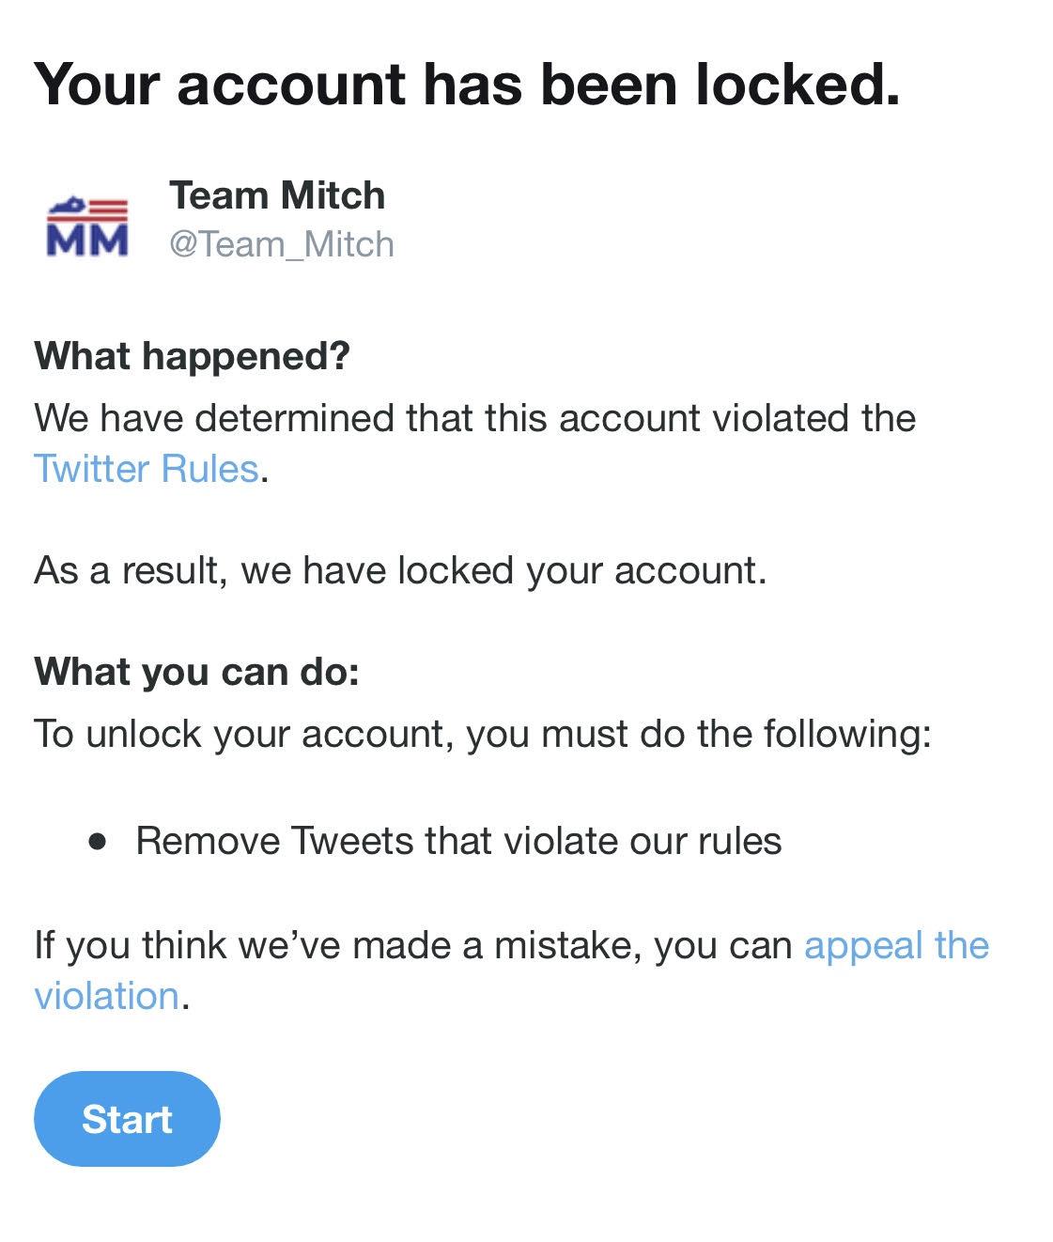Screen dimensions: 1053x1242
Task: Select the Team Mitch display name
Action: coord(277,195)
